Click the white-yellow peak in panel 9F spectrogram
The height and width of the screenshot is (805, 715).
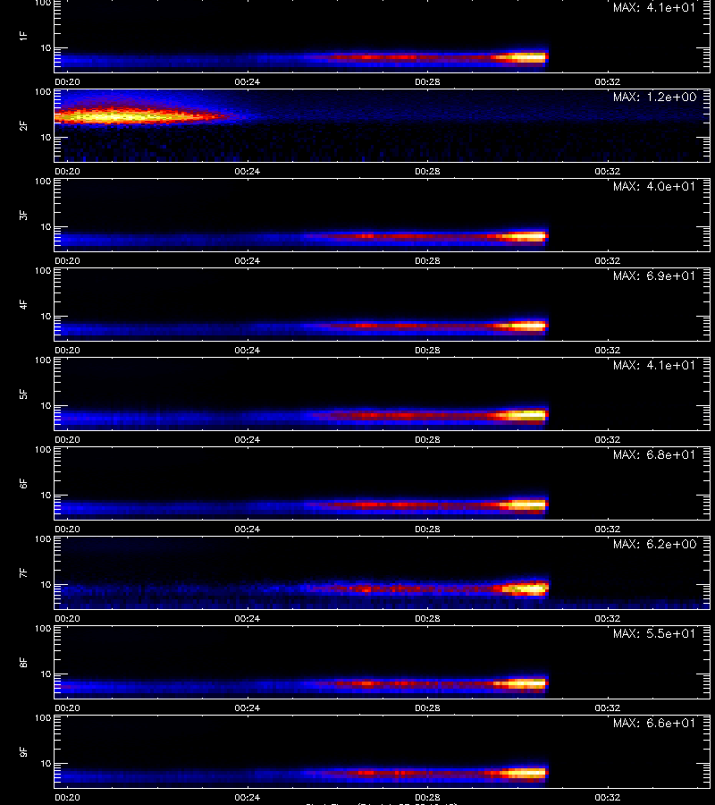click(526, 772)
